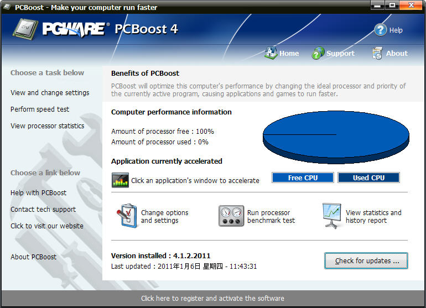426x308 pixels.
Task: Maximize the PCBoost window
Action: click(x=392, y=5)
